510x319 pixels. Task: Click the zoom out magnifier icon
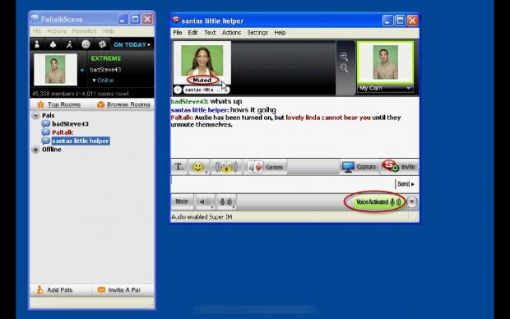tap(344, 68)
